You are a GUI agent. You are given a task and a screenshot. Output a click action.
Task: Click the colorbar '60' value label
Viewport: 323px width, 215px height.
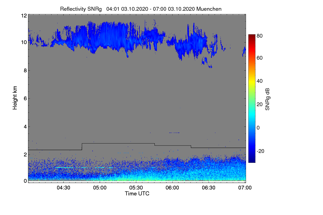click(x=260, y=58)
